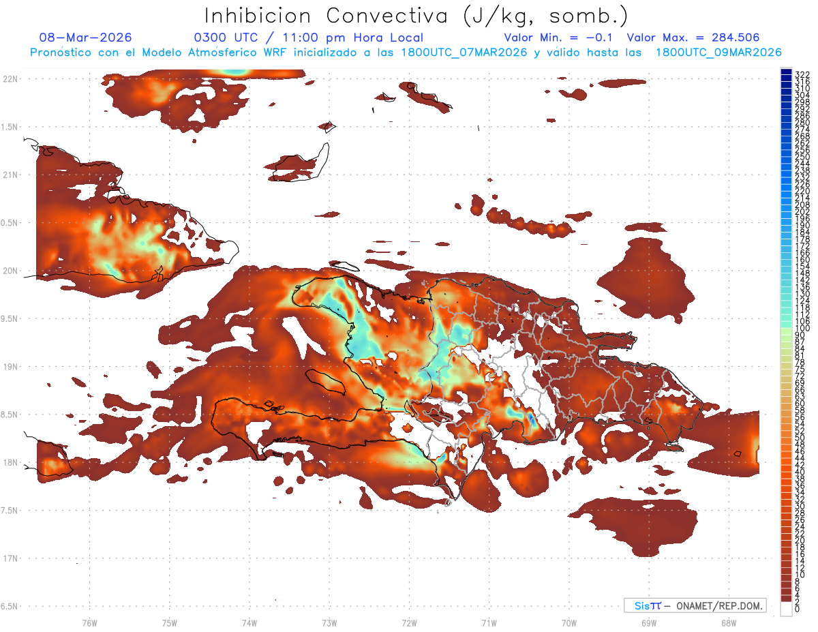Screen dimensions: 818x632
Task: Pick the dark blue top color scale segment
Action: [x=786, y=71]
